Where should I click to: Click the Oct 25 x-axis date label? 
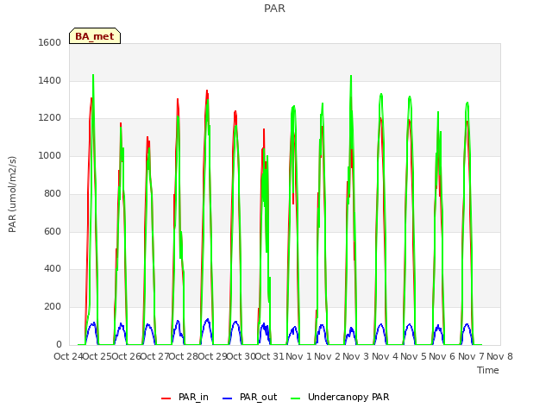pyautogui.click(x=97, y=356)
